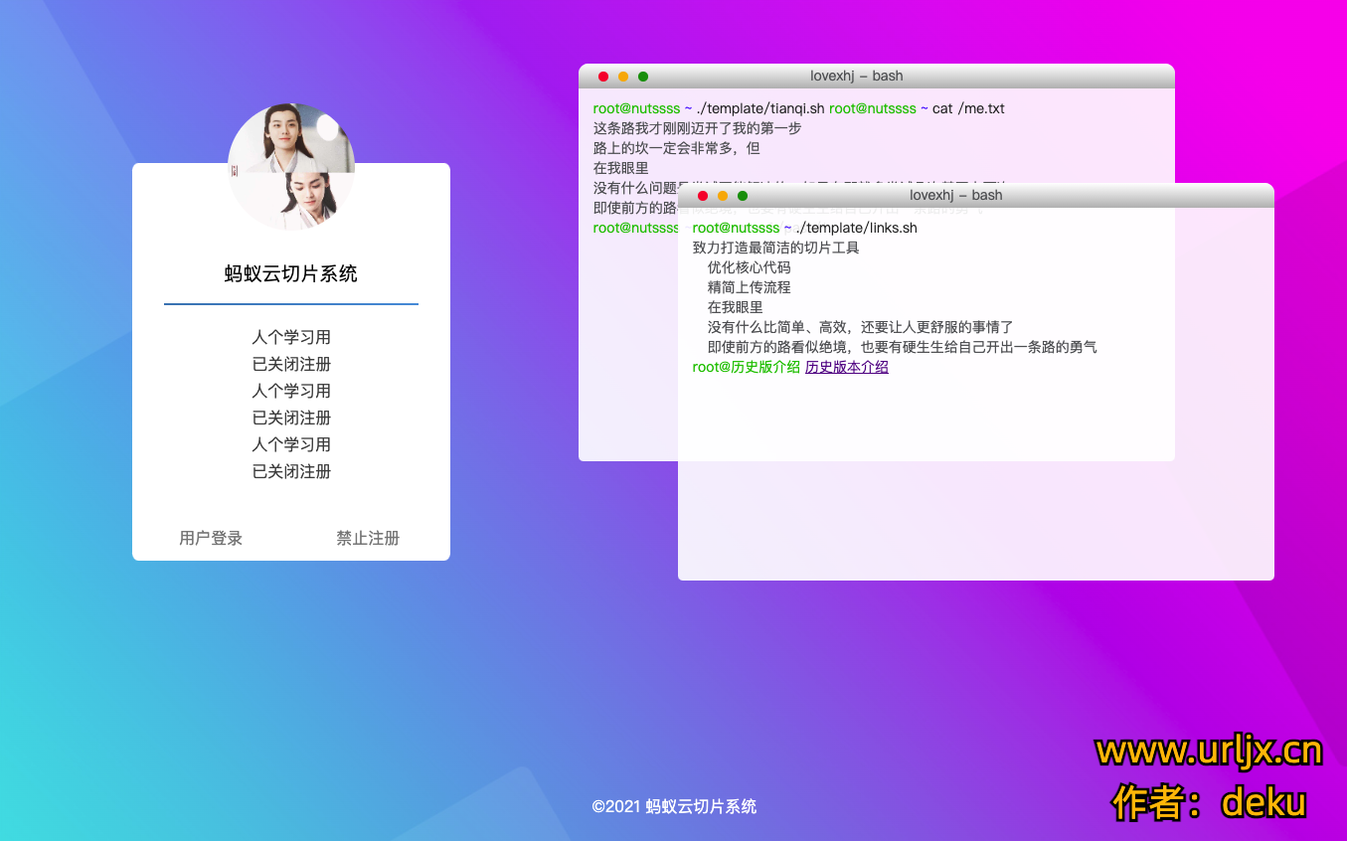Click the green root@历史版介绍 prompt
The width and height of the screenshot is (1347, 841).
pyautogui.click(x=747, y=367)
